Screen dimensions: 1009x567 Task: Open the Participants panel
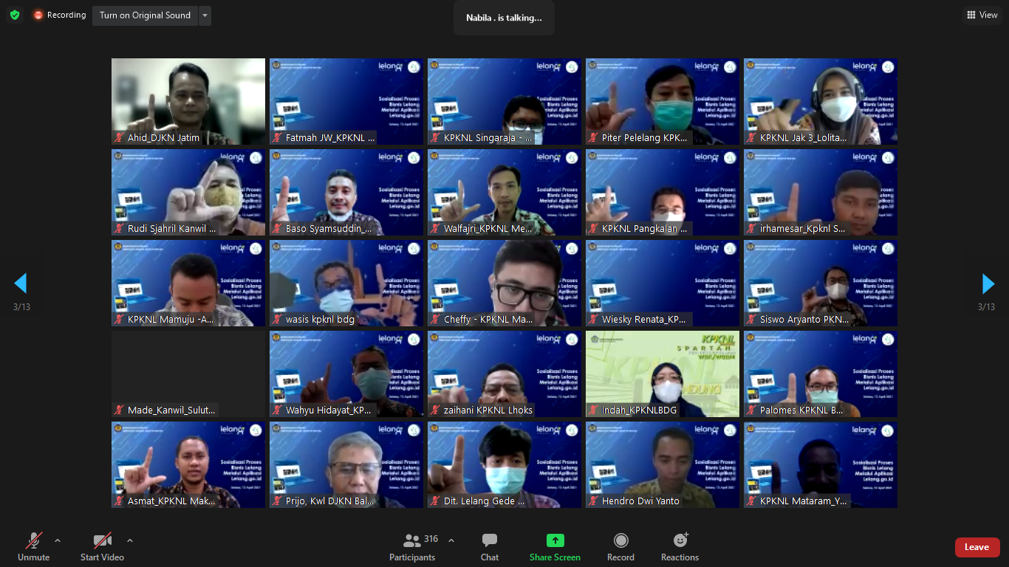pos(412,547)
